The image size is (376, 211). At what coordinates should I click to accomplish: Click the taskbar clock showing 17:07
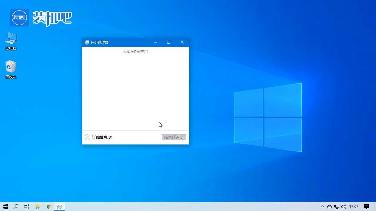[354, 207]
